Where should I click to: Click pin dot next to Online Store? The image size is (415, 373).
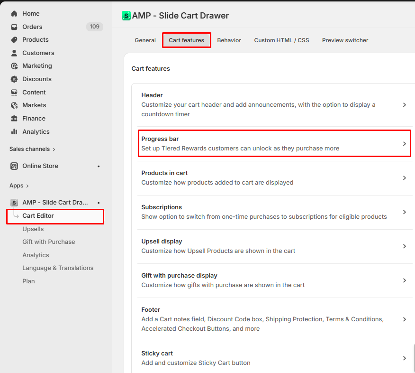[99, 166]
